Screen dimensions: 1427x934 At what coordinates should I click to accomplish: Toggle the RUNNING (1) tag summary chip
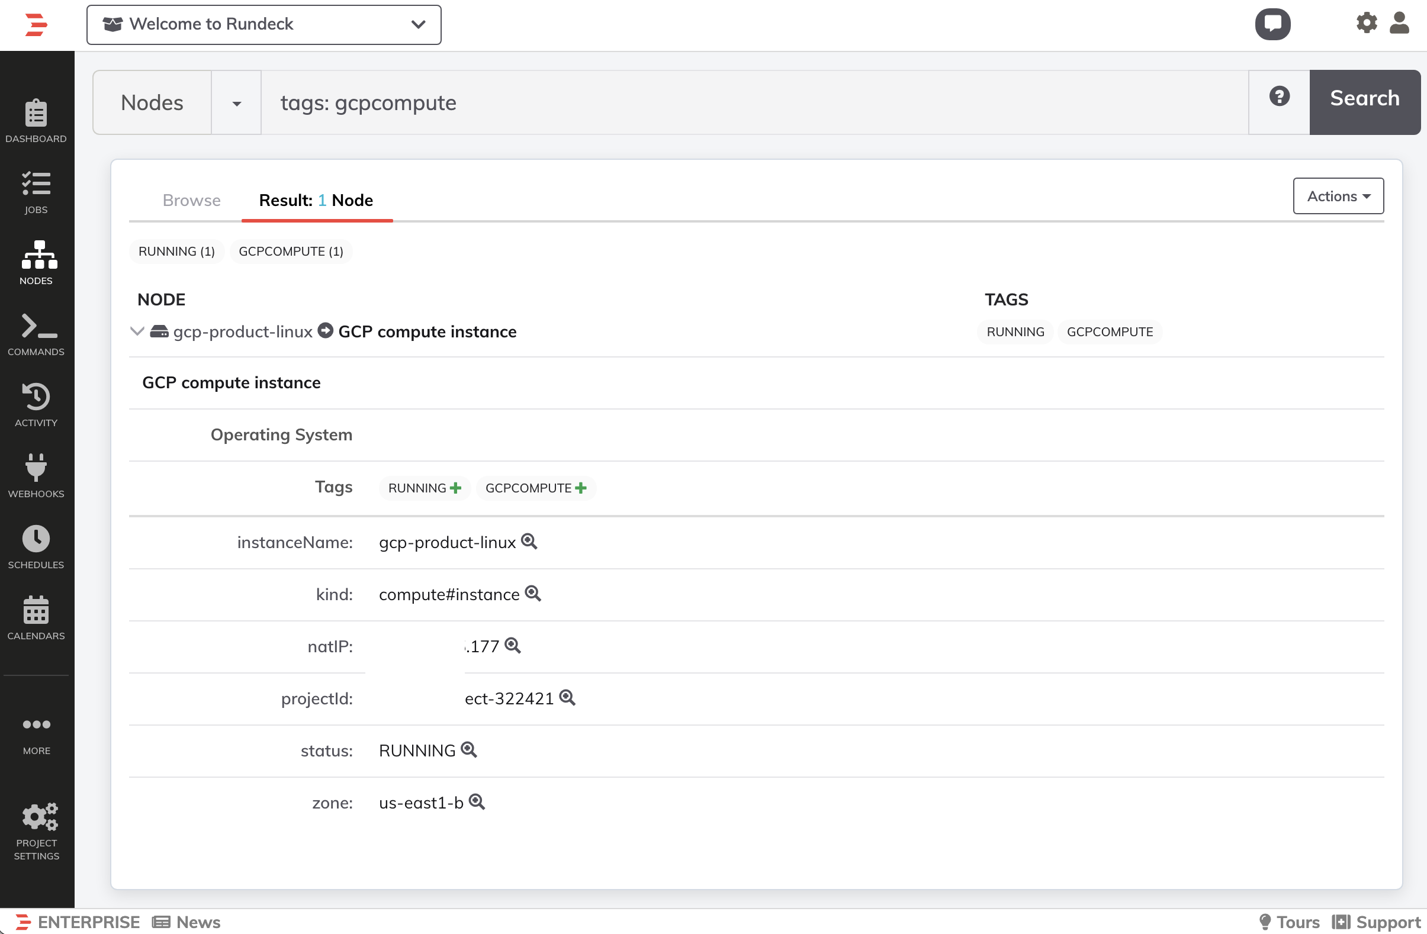pos(176,251)
